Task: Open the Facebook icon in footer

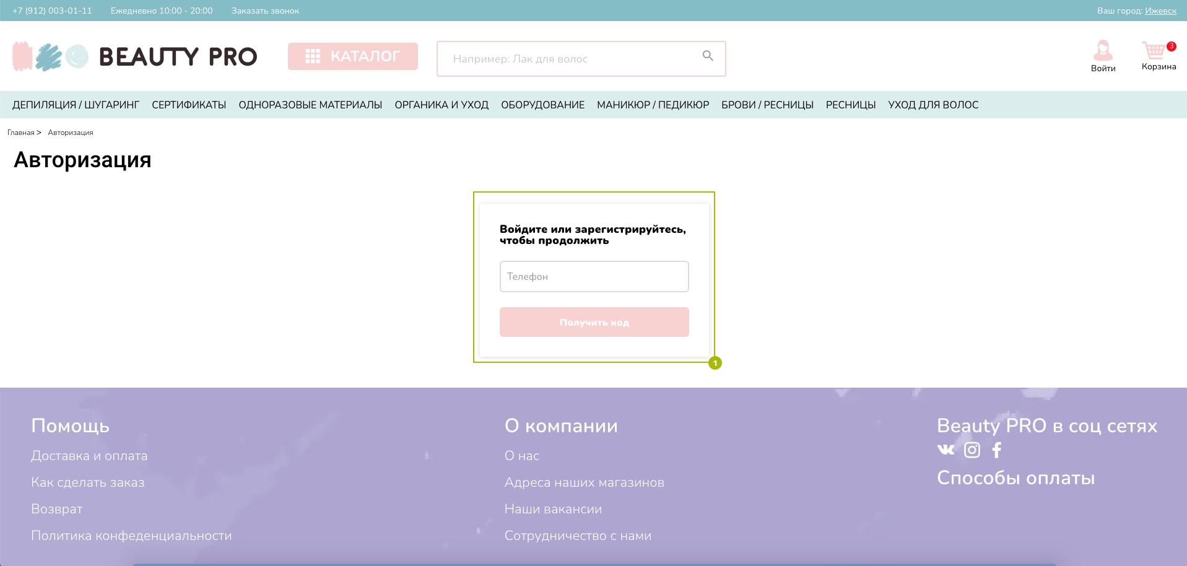Action: point(996,450)
